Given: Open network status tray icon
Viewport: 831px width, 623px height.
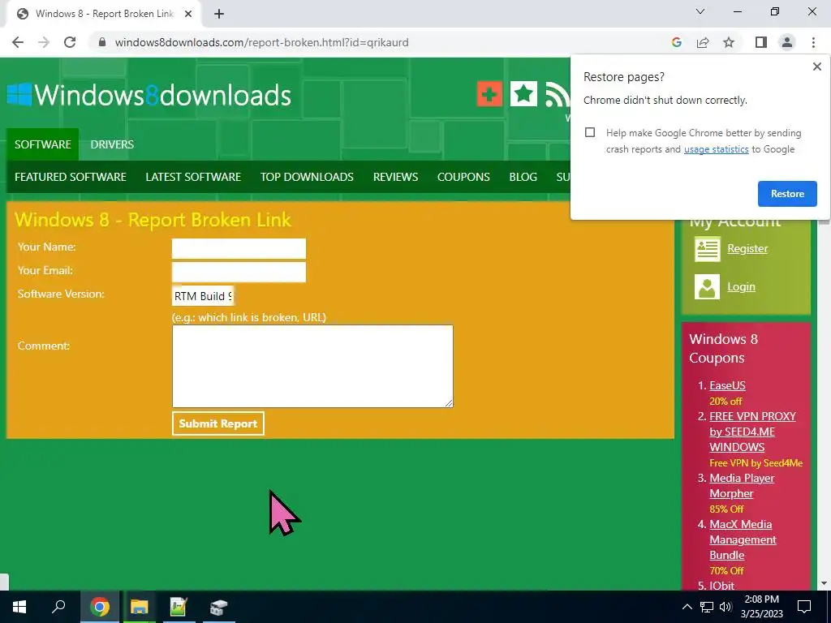Looking at the screenshot, I should coord(707,607).
